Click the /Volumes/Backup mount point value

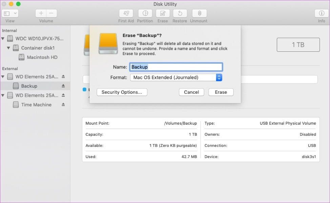(x=180, y=123)
